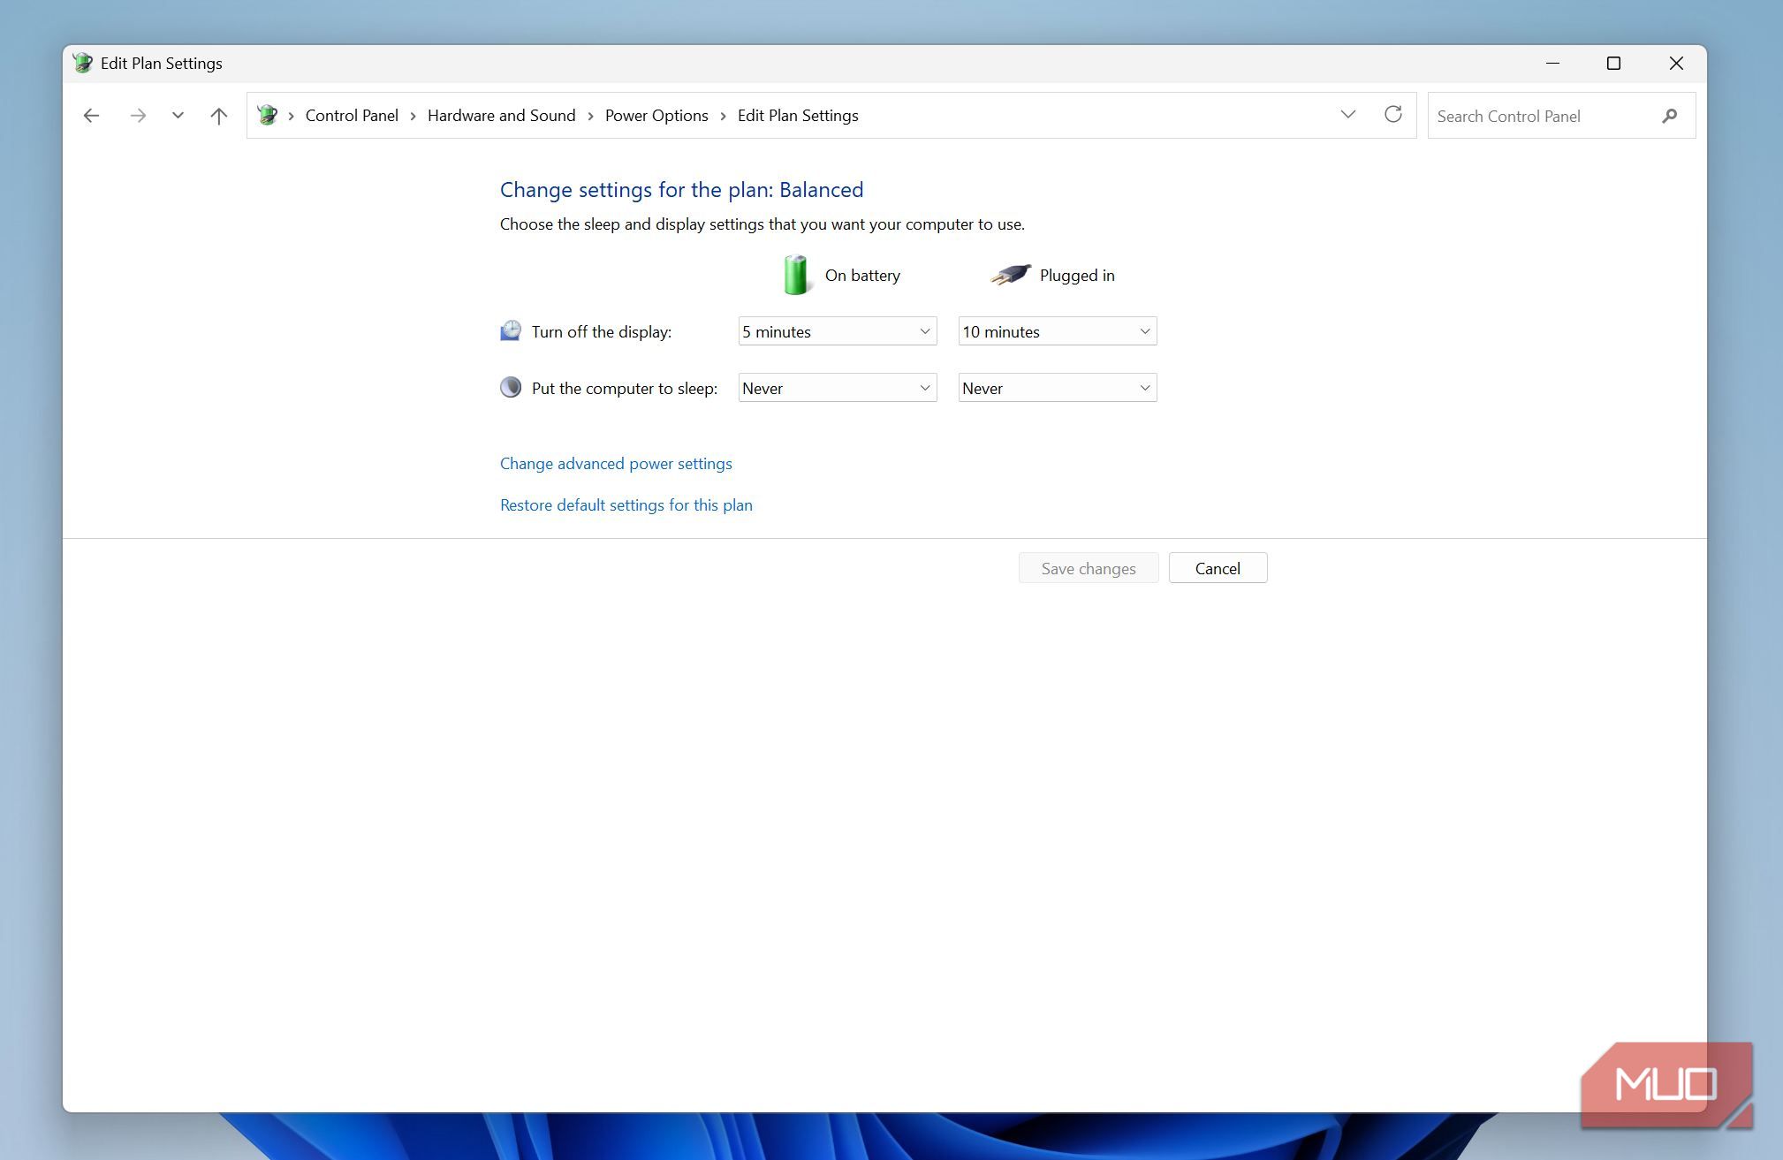This screenshot has width=1783, height=1160.
Task: Open recent locations chevron next to forward arrow
Action: [x=178, y=116]
